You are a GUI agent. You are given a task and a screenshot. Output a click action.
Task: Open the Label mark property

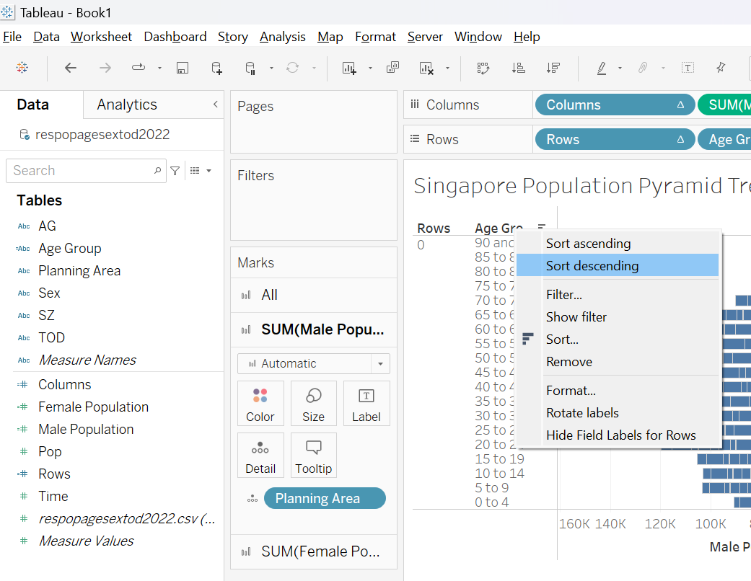[366, 404]
